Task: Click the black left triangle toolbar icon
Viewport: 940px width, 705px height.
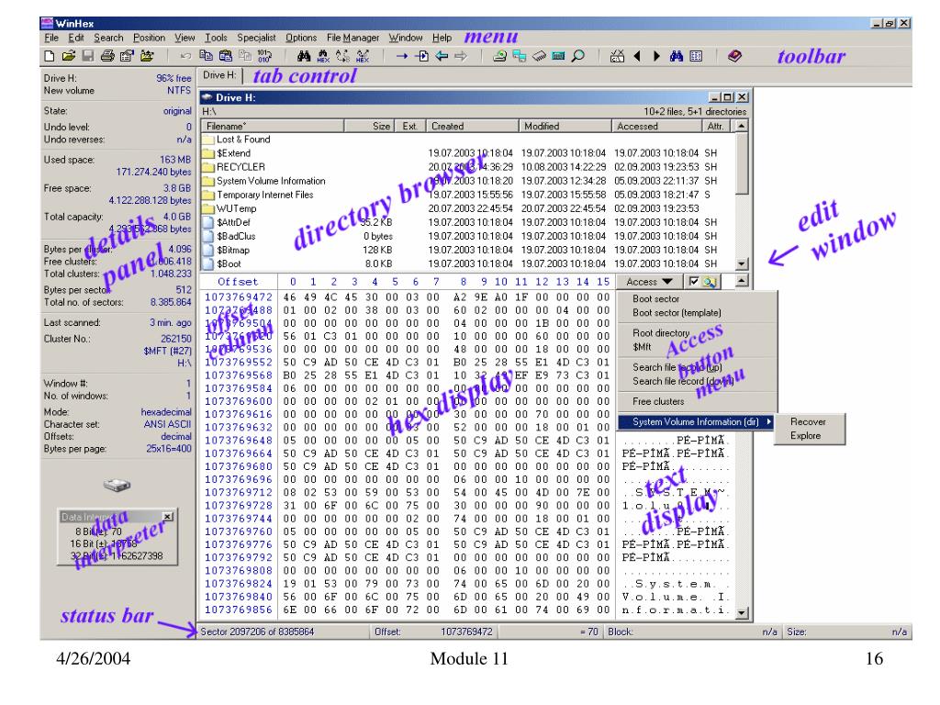Action: point(637,56)
